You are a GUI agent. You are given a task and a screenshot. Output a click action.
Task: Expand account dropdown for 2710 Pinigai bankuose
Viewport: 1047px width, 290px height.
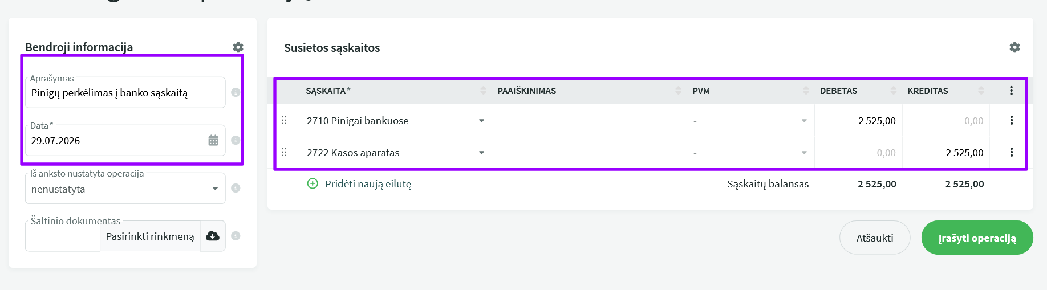point(481,121)
